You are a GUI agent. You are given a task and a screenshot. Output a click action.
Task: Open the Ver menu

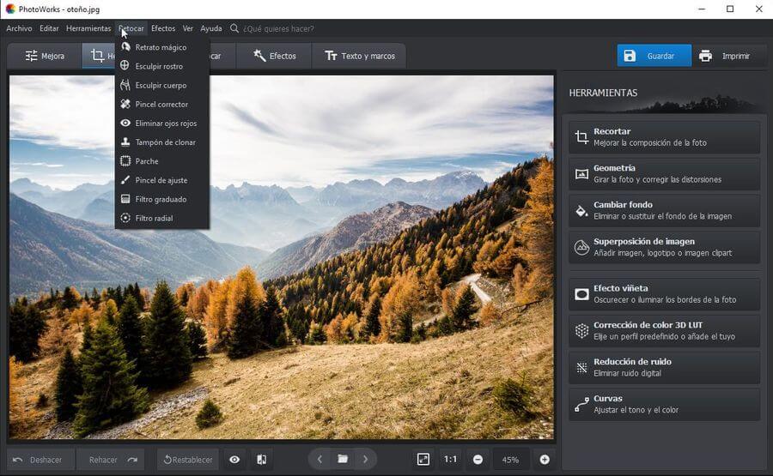[x=188, y=28]
